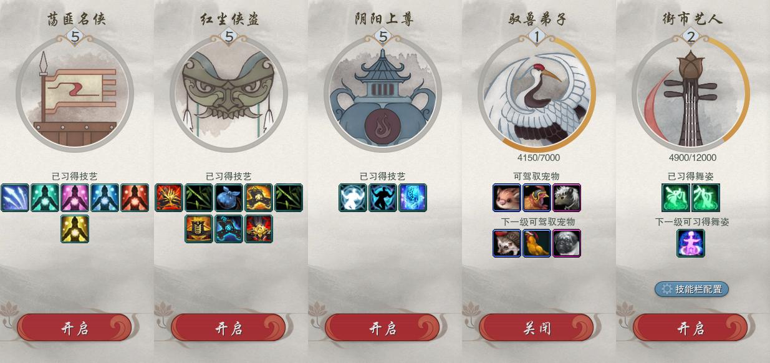
Task: Click the 街市艺人 pipa progress ring
Action: (691, 94)
